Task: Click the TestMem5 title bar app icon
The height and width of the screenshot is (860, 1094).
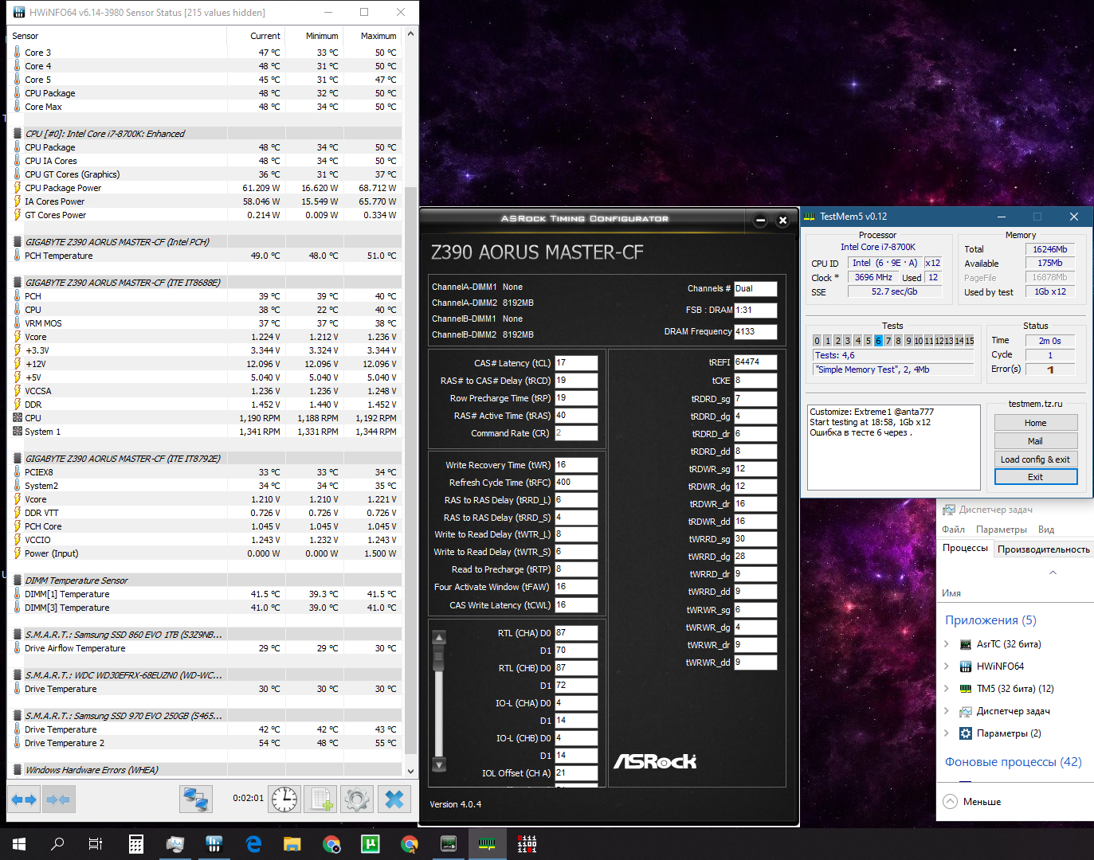Action: (x=810, y=217)
